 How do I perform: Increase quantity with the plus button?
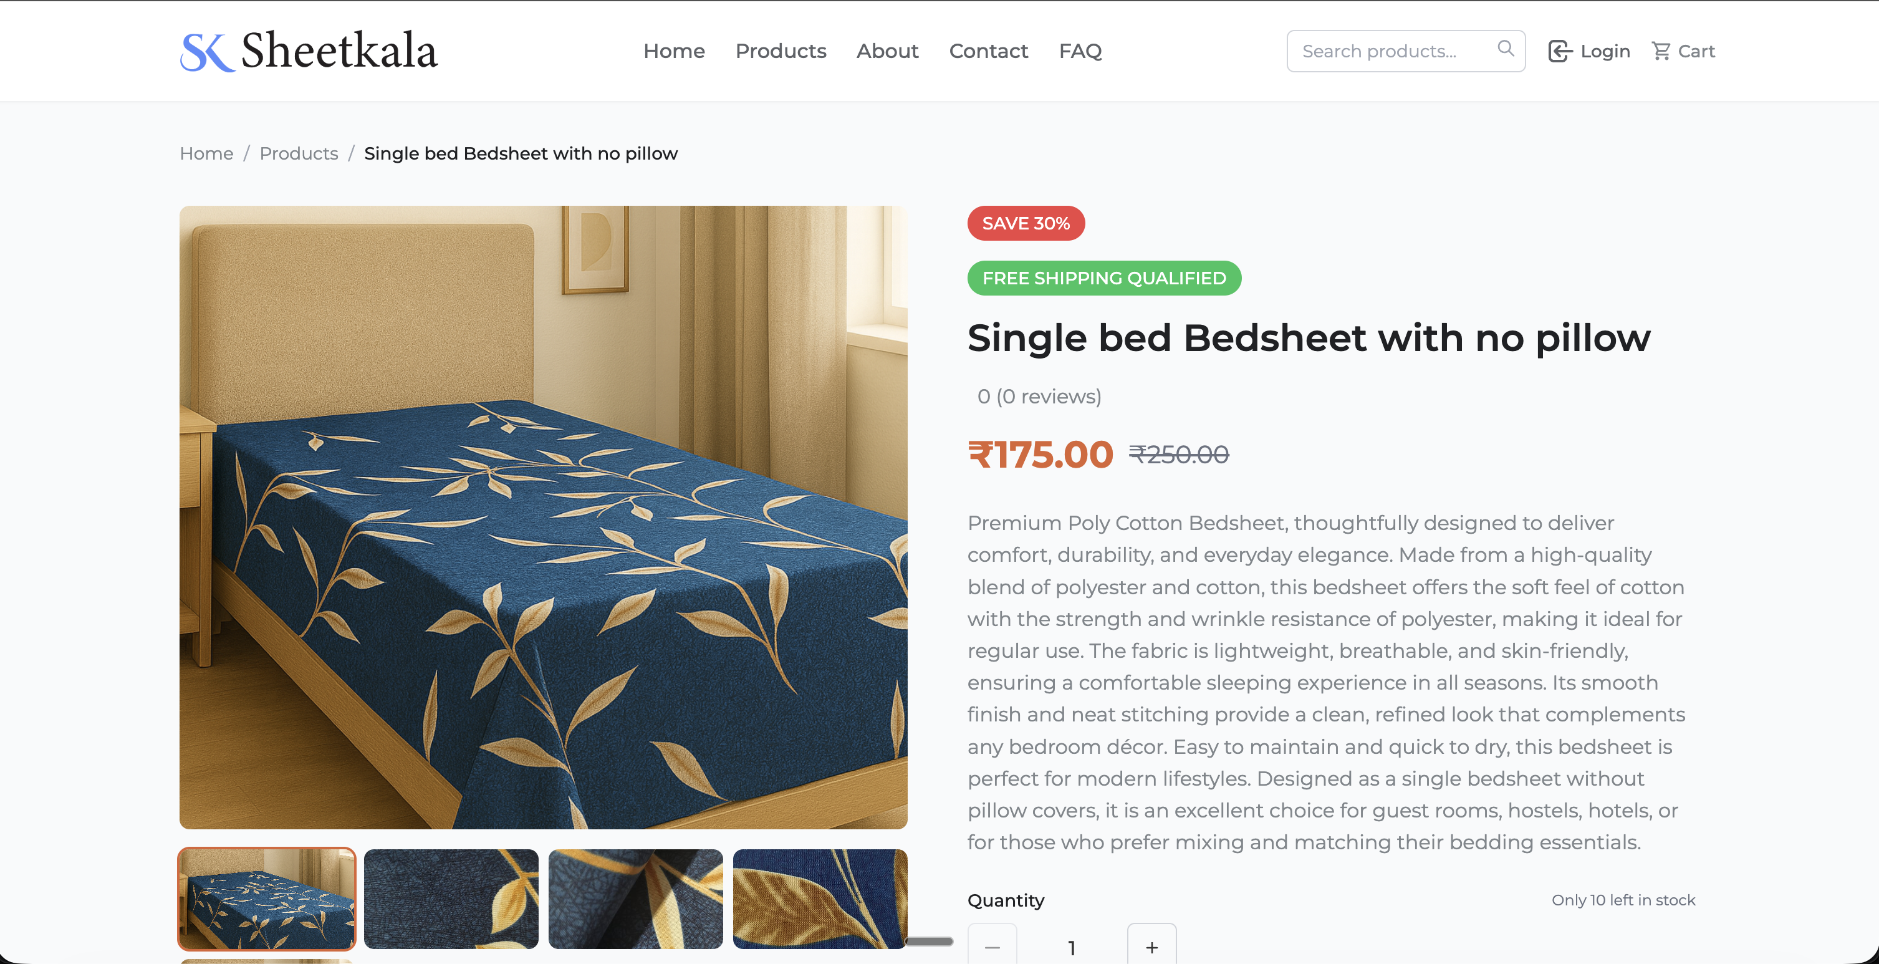1151,947
